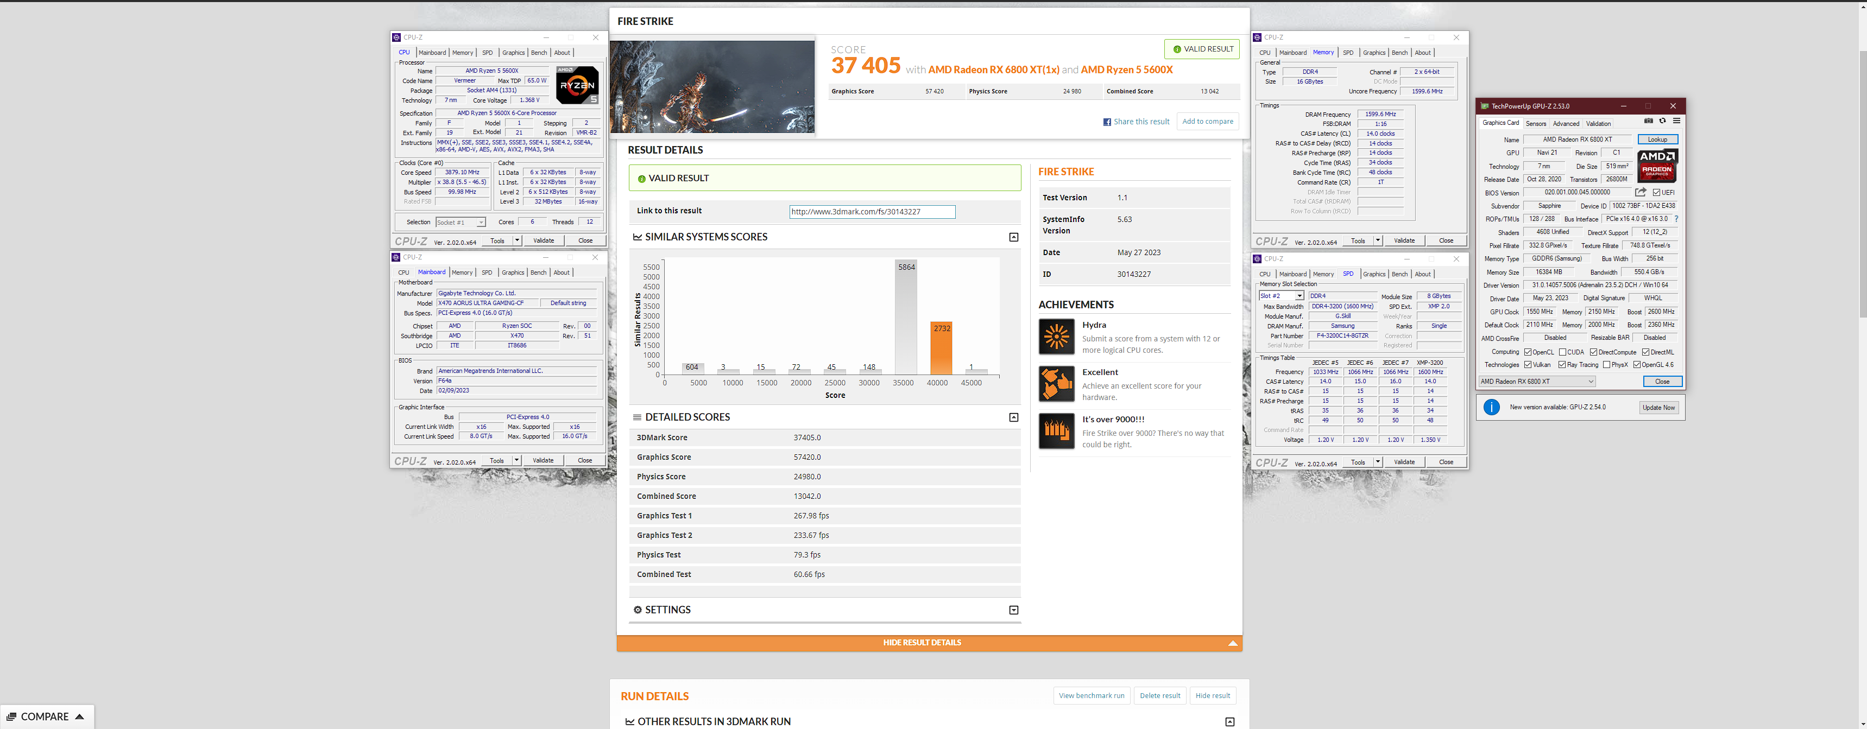Image resolution: width=1867 pixels, height=729 pixels.
Task: Toggle Vulkan checkbox
Action: click(x=1528, y=365)
